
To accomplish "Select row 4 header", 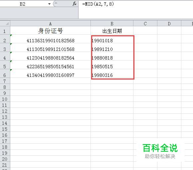I will click(x=5, y=56).
